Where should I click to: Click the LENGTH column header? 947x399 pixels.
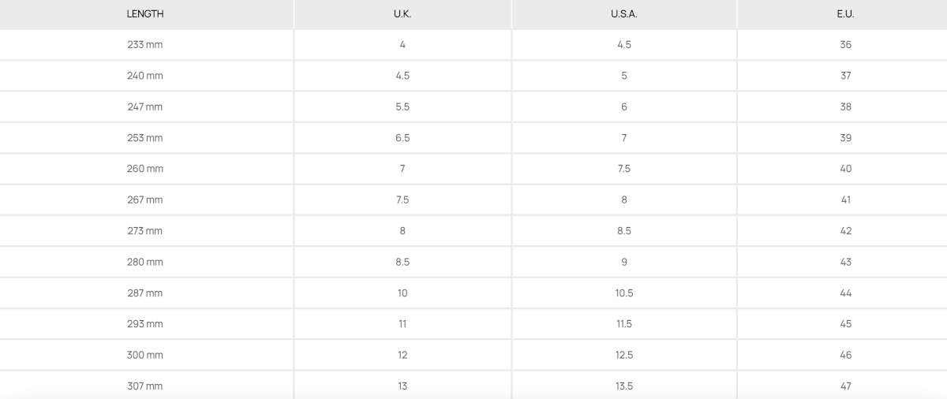tap(145, 14)
